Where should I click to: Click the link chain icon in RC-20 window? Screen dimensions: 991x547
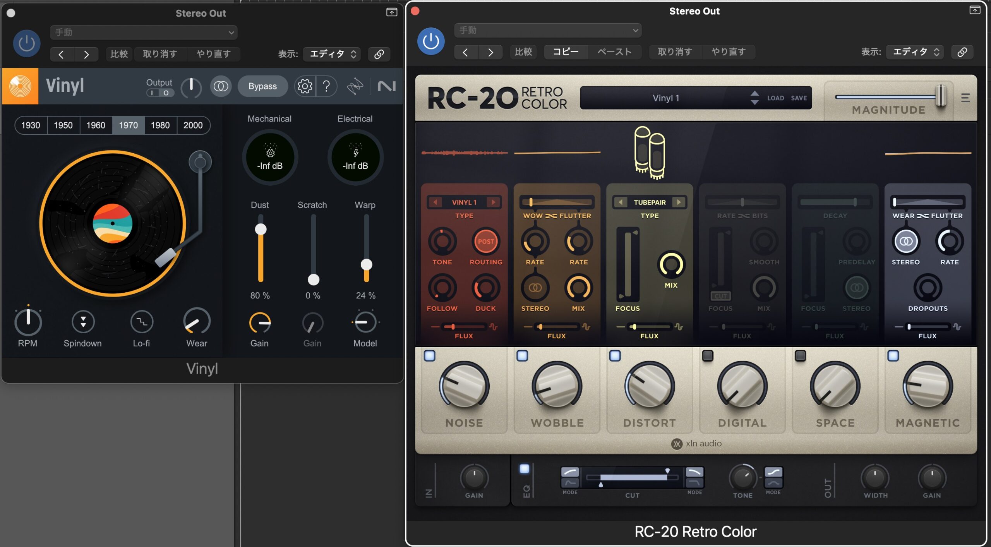click(962, 52)
